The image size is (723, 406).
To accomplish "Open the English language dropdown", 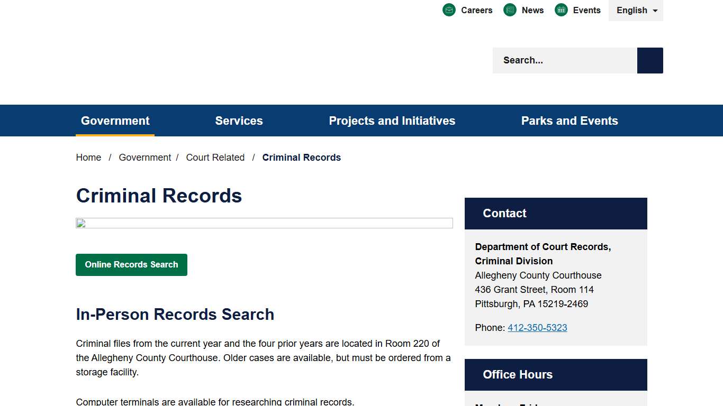I will pyautogui.click(x=636, y=10).
